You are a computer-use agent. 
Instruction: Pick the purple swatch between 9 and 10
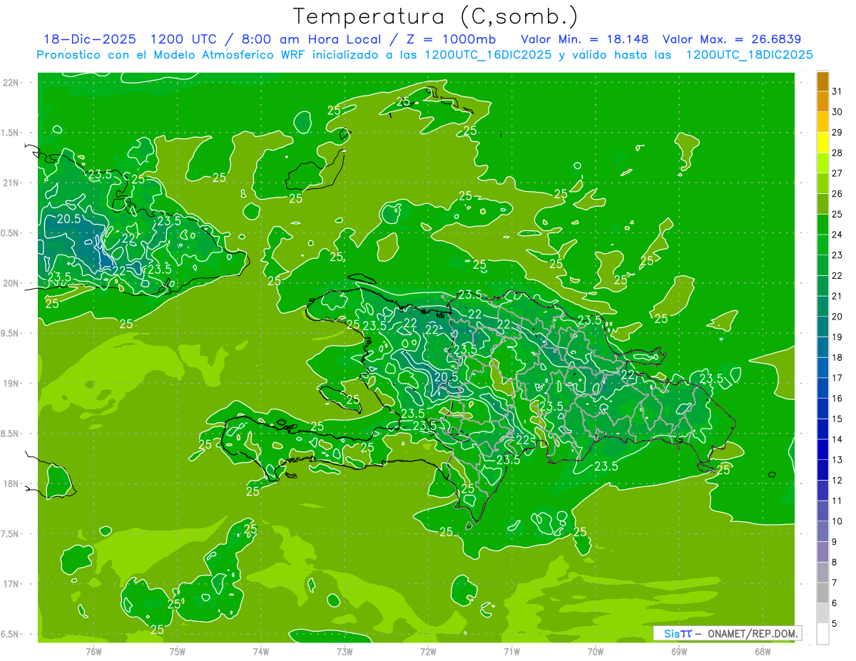(x=822, y=531)
